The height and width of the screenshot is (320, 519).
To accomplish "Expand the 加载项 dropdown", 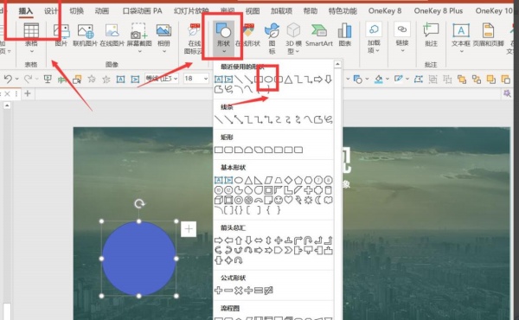I will [x=374, y=38].
